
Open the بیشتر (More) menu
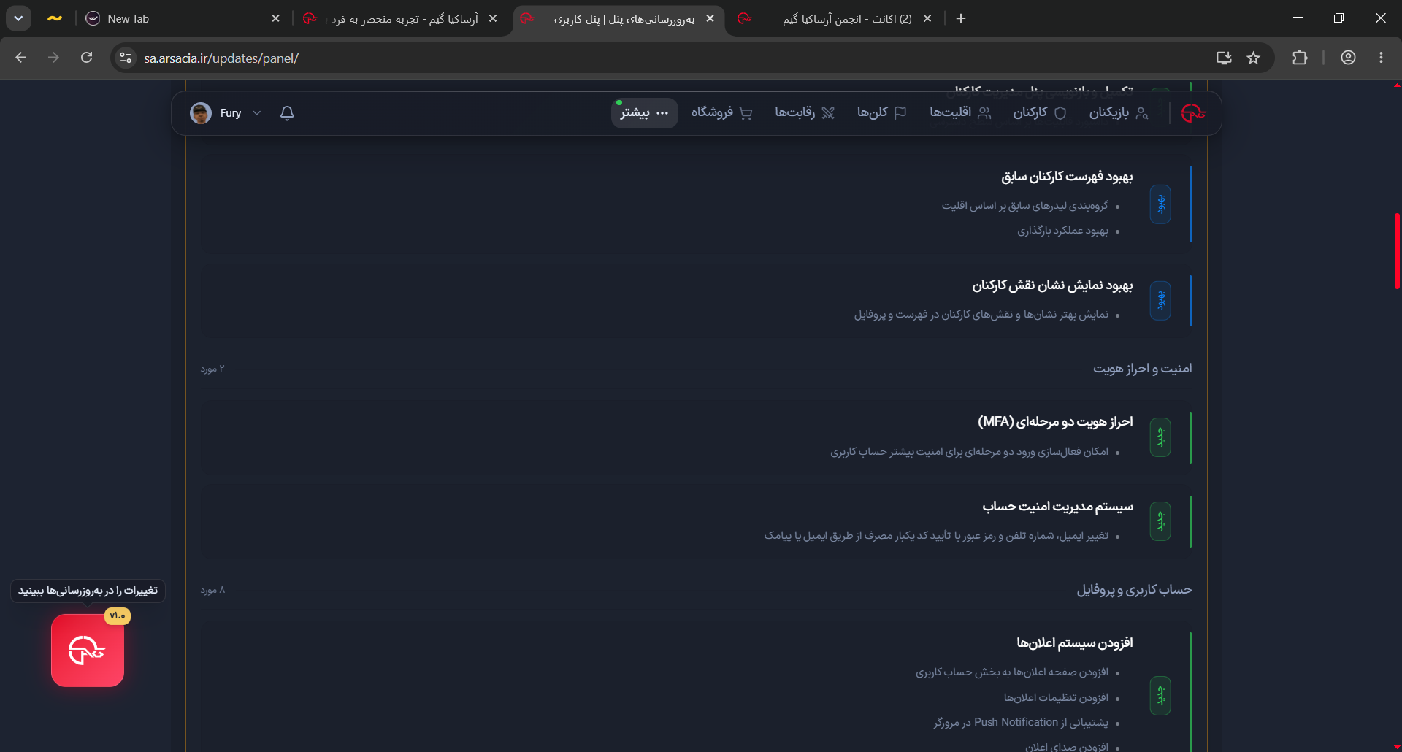pyautogui.click(x=644, y=113)
